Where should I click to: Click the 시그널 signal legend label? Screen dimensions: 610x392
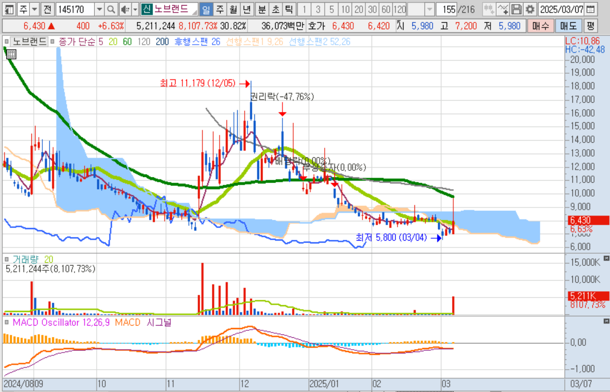point(159,322)
